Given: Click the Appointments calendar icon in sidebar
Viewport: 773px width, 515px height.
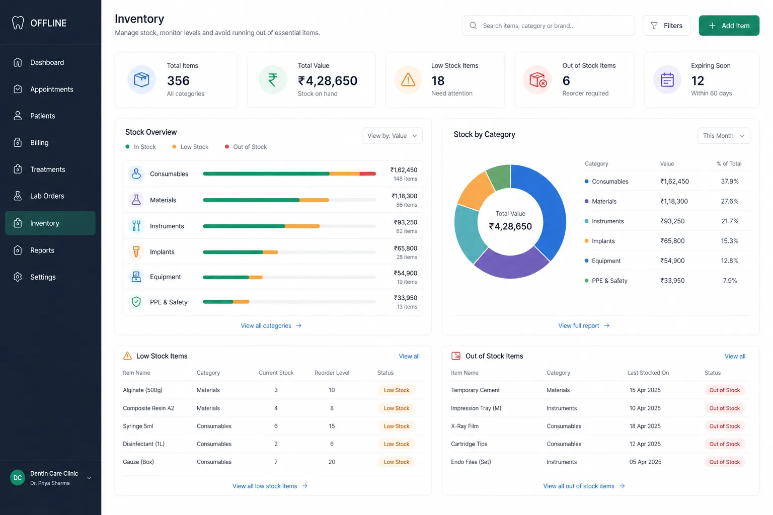Looking at the screenshot, I should (x=18, y=89).
